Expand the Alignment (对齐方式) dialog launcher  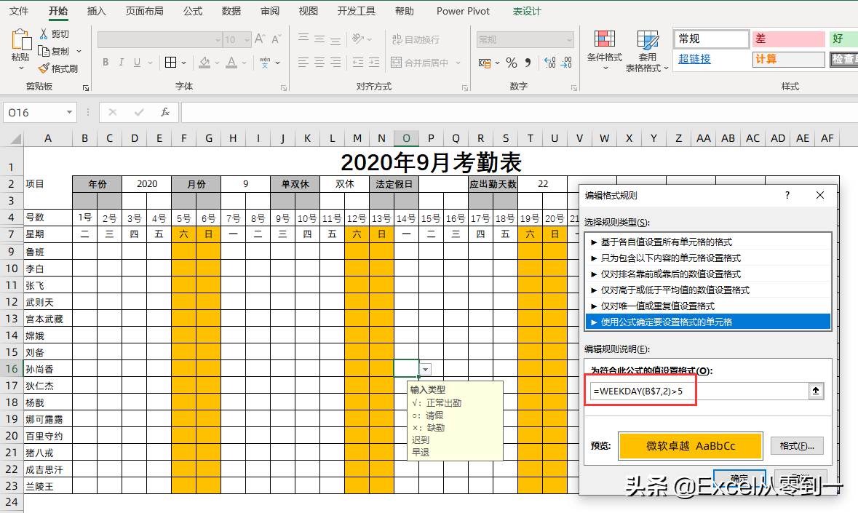click(x=464, y=87)
